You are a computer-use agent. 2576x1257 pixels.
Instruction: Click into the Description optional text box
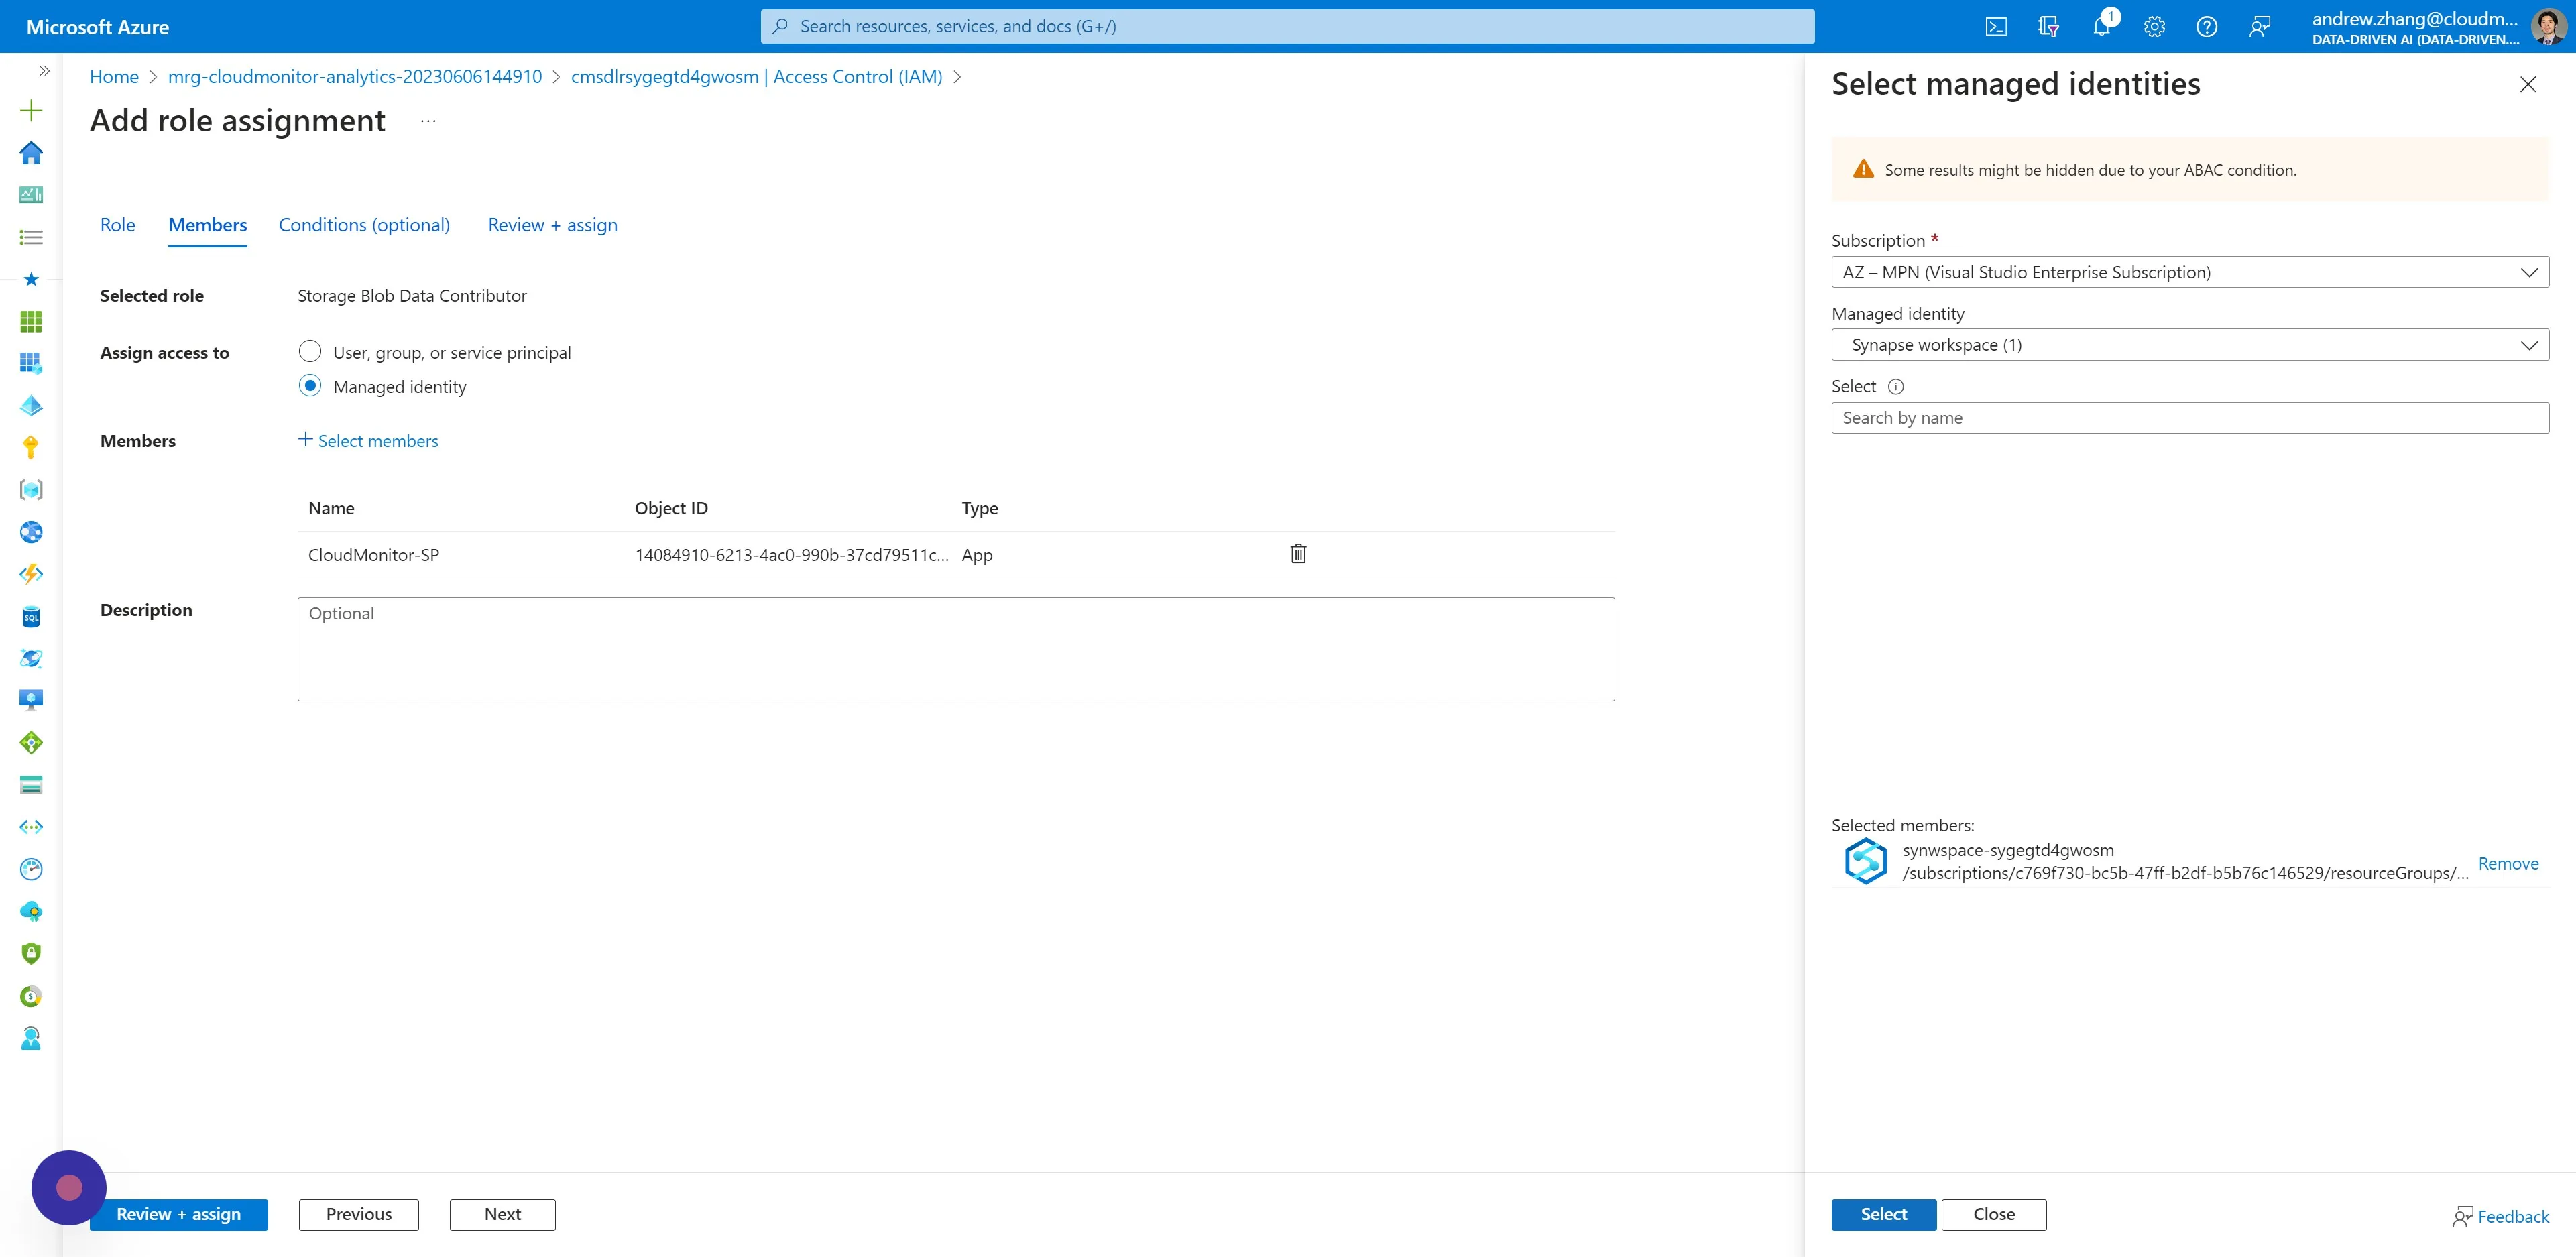[x=955, y=649]
